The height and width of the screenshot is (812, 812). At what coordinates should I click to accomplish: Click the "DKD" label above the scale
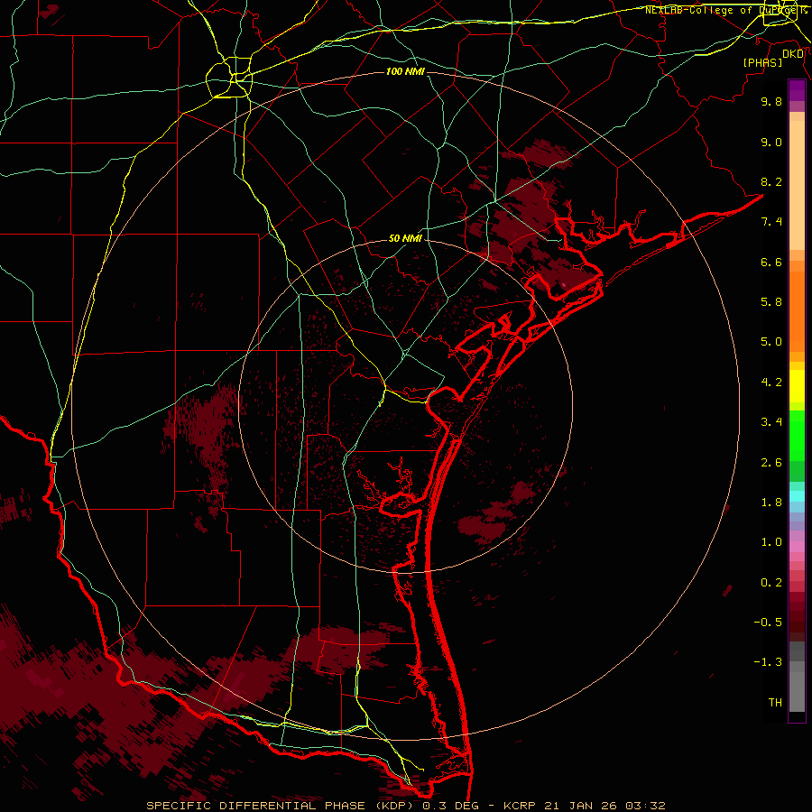[x=793, y=53]
